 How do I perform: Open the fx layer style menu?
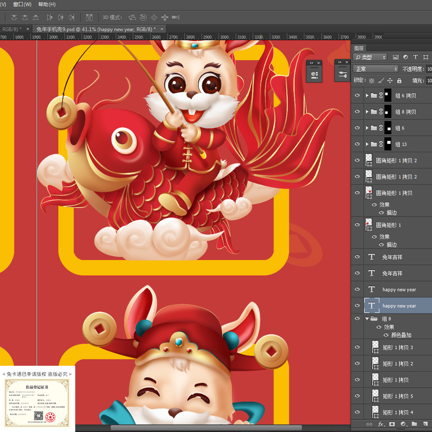click(x=381, y=424)
